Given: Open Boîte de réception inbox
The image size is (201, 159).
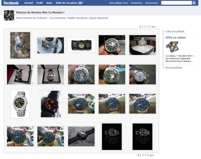Looking at the screenshot, I should coord(66,3).
